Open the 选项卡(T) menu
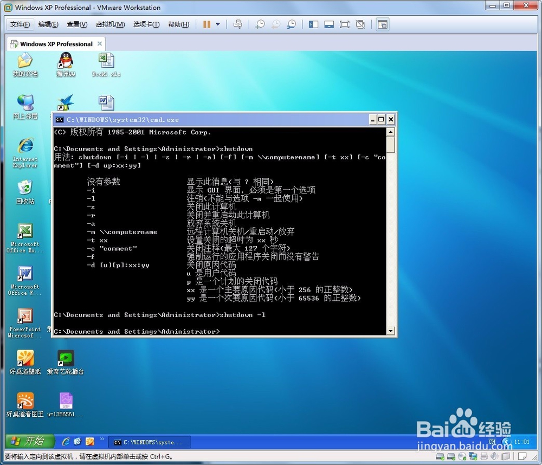The width and height of the screenshot is (542, 465). (146, 24)
